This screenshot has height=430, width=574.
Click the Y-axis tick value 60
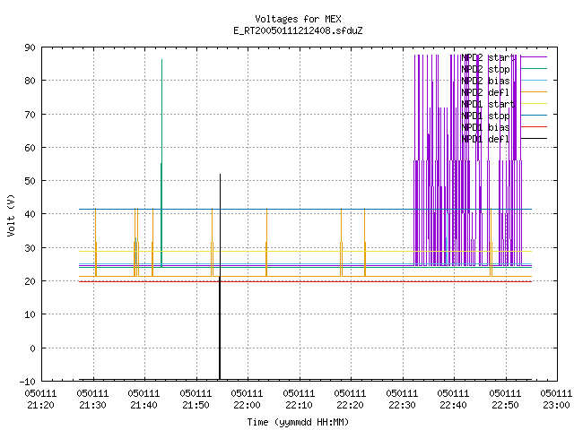pyautogui.click(x=30, y=148)
